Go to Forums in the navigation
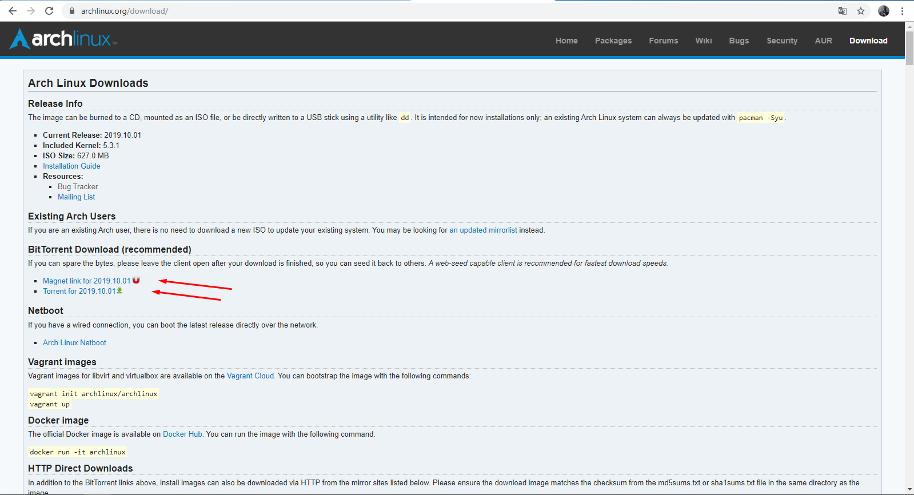This screenshot has width=914, height=495. tap(664, 41)
